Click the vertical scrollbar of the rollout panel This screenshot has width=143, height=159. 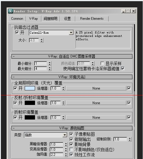[134, 58]
